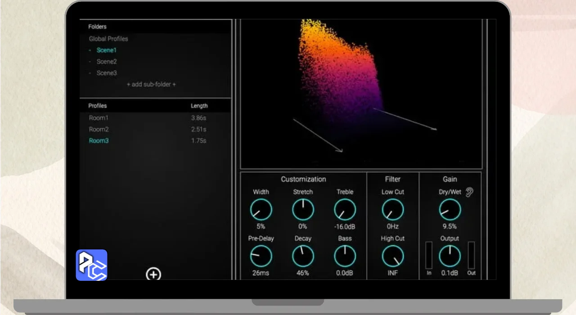
Task: Select the Room2 profile
Action: pos(99,129)
